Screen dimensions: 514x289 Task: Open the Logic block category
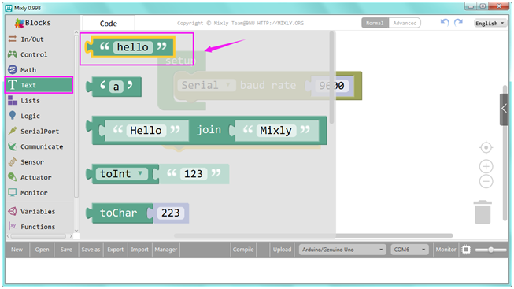click(39, 116)
